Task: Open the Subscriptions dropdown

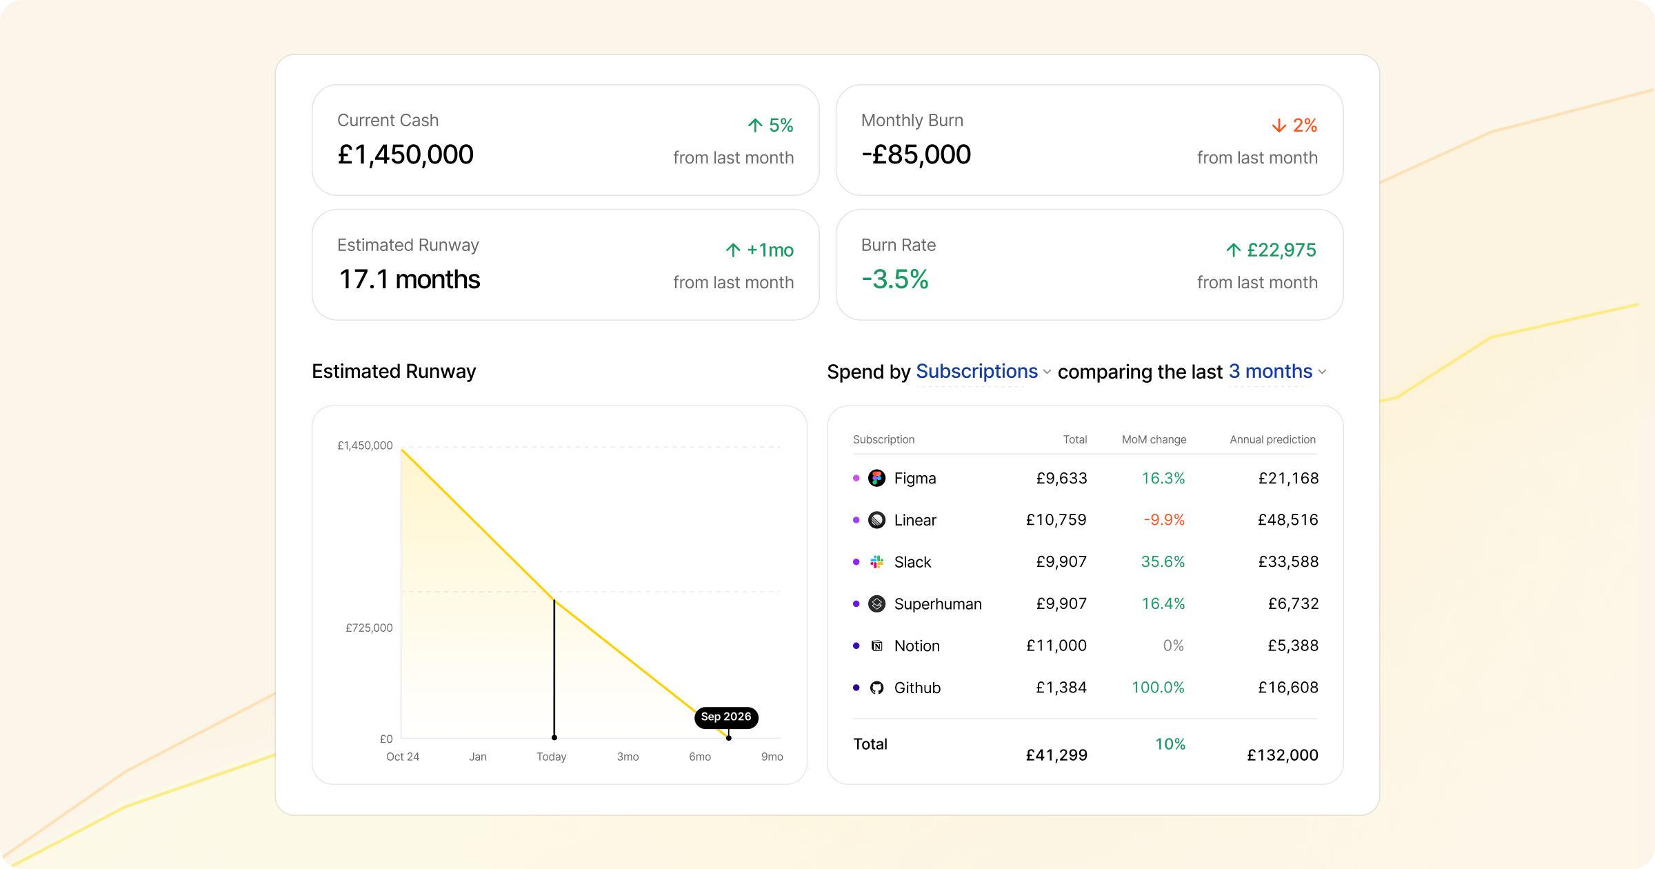Action: coord(976,372)
